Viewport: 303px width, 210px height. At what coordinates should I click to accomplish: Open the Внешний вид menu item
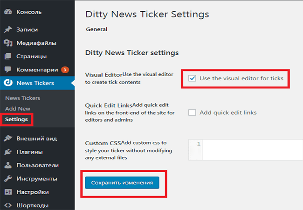tap(37, 138)
